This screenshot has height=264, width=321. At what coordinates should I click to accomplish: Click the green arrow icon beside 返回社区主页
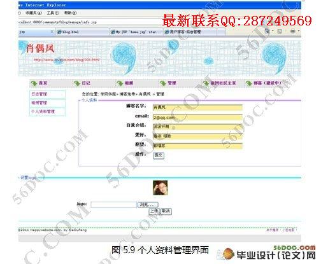pos(206,83)
